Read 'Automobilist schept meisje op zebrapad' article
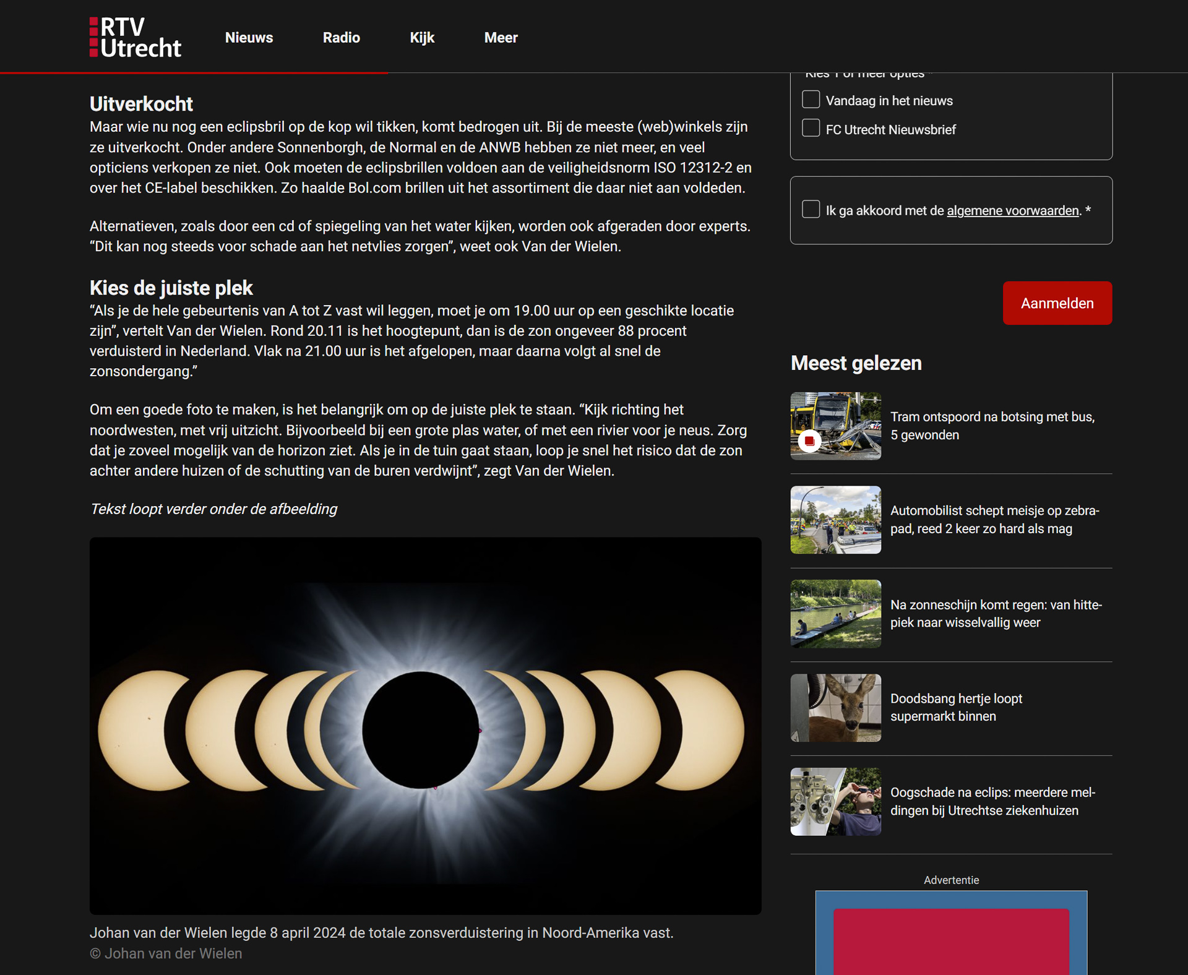Image resolution: width=1188 pixels, height=975 pixels. 994,520
